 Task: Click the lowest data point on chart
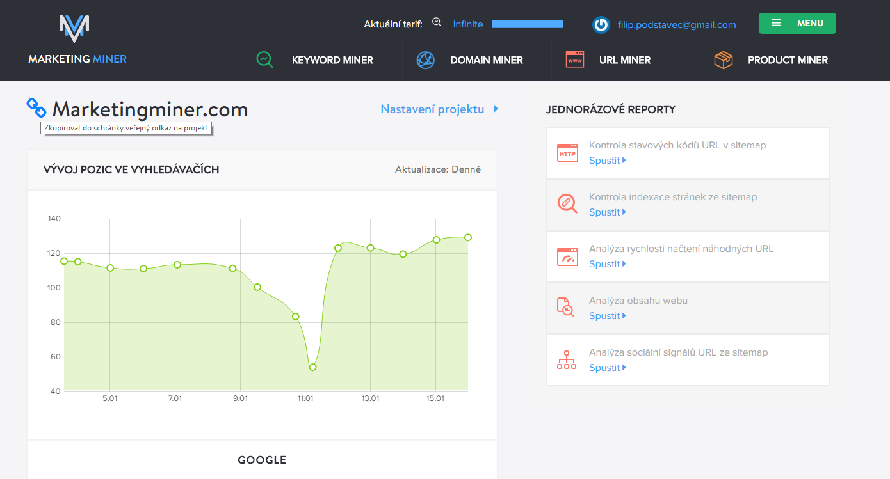click(312, 367)
